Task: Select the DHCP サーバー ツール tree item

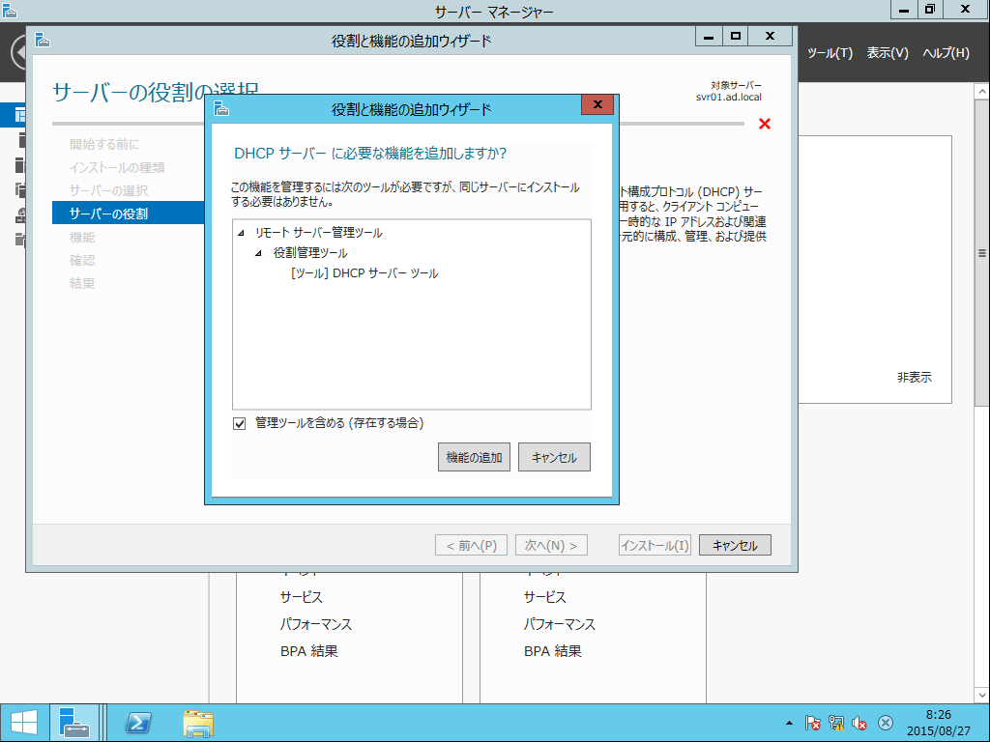Action: coord(364,273)
